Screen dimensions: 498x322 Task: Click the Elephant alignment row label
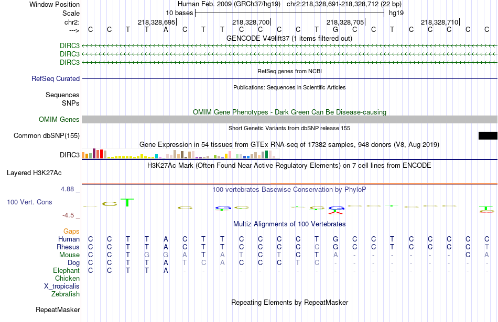tap(67, 270)
